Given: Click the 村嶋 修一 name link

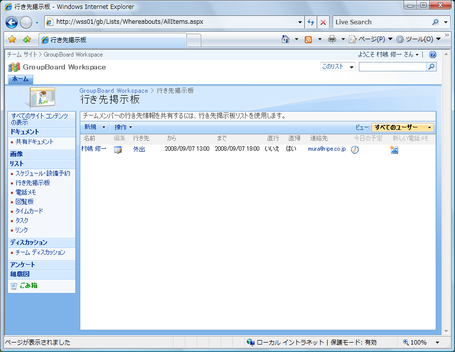Looking at the screenshot, I should (x=94, y=149).
